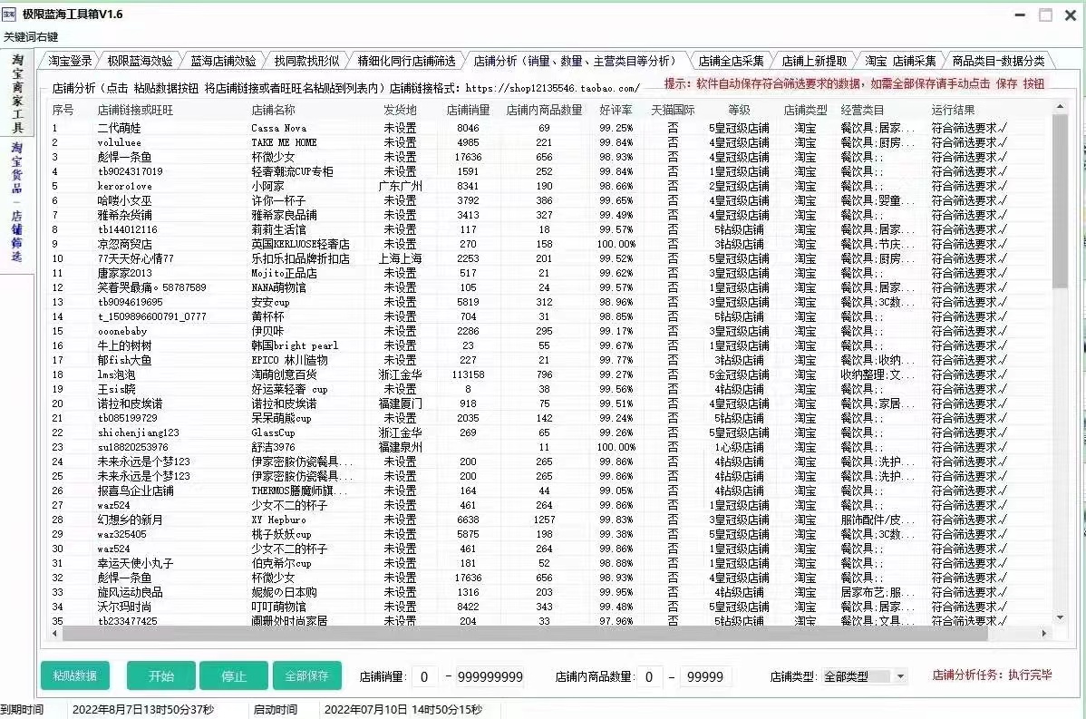Open the 店铺类型 dropdown arrow
The width and height of the screenshot is (1086, 719).
899,676
